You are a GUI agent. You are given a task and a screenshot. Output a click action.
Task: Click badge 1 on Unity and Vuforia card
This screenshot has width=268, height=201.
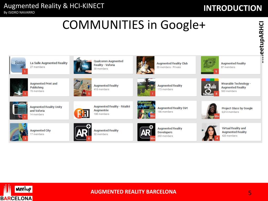(25, 117)
